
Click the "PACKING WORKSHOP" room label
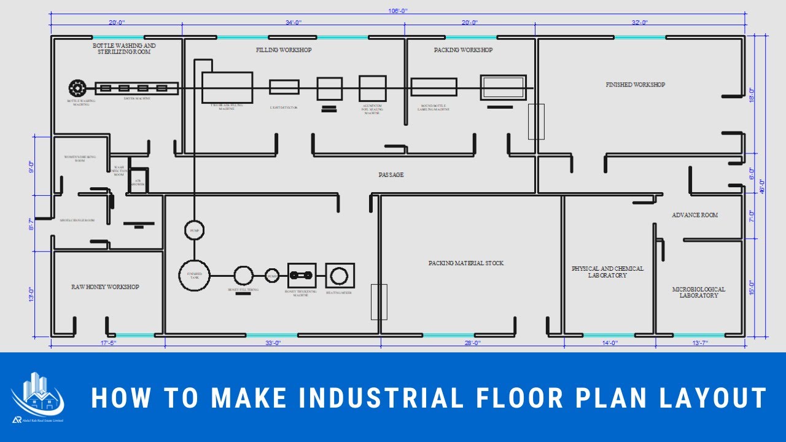point(463,50)
